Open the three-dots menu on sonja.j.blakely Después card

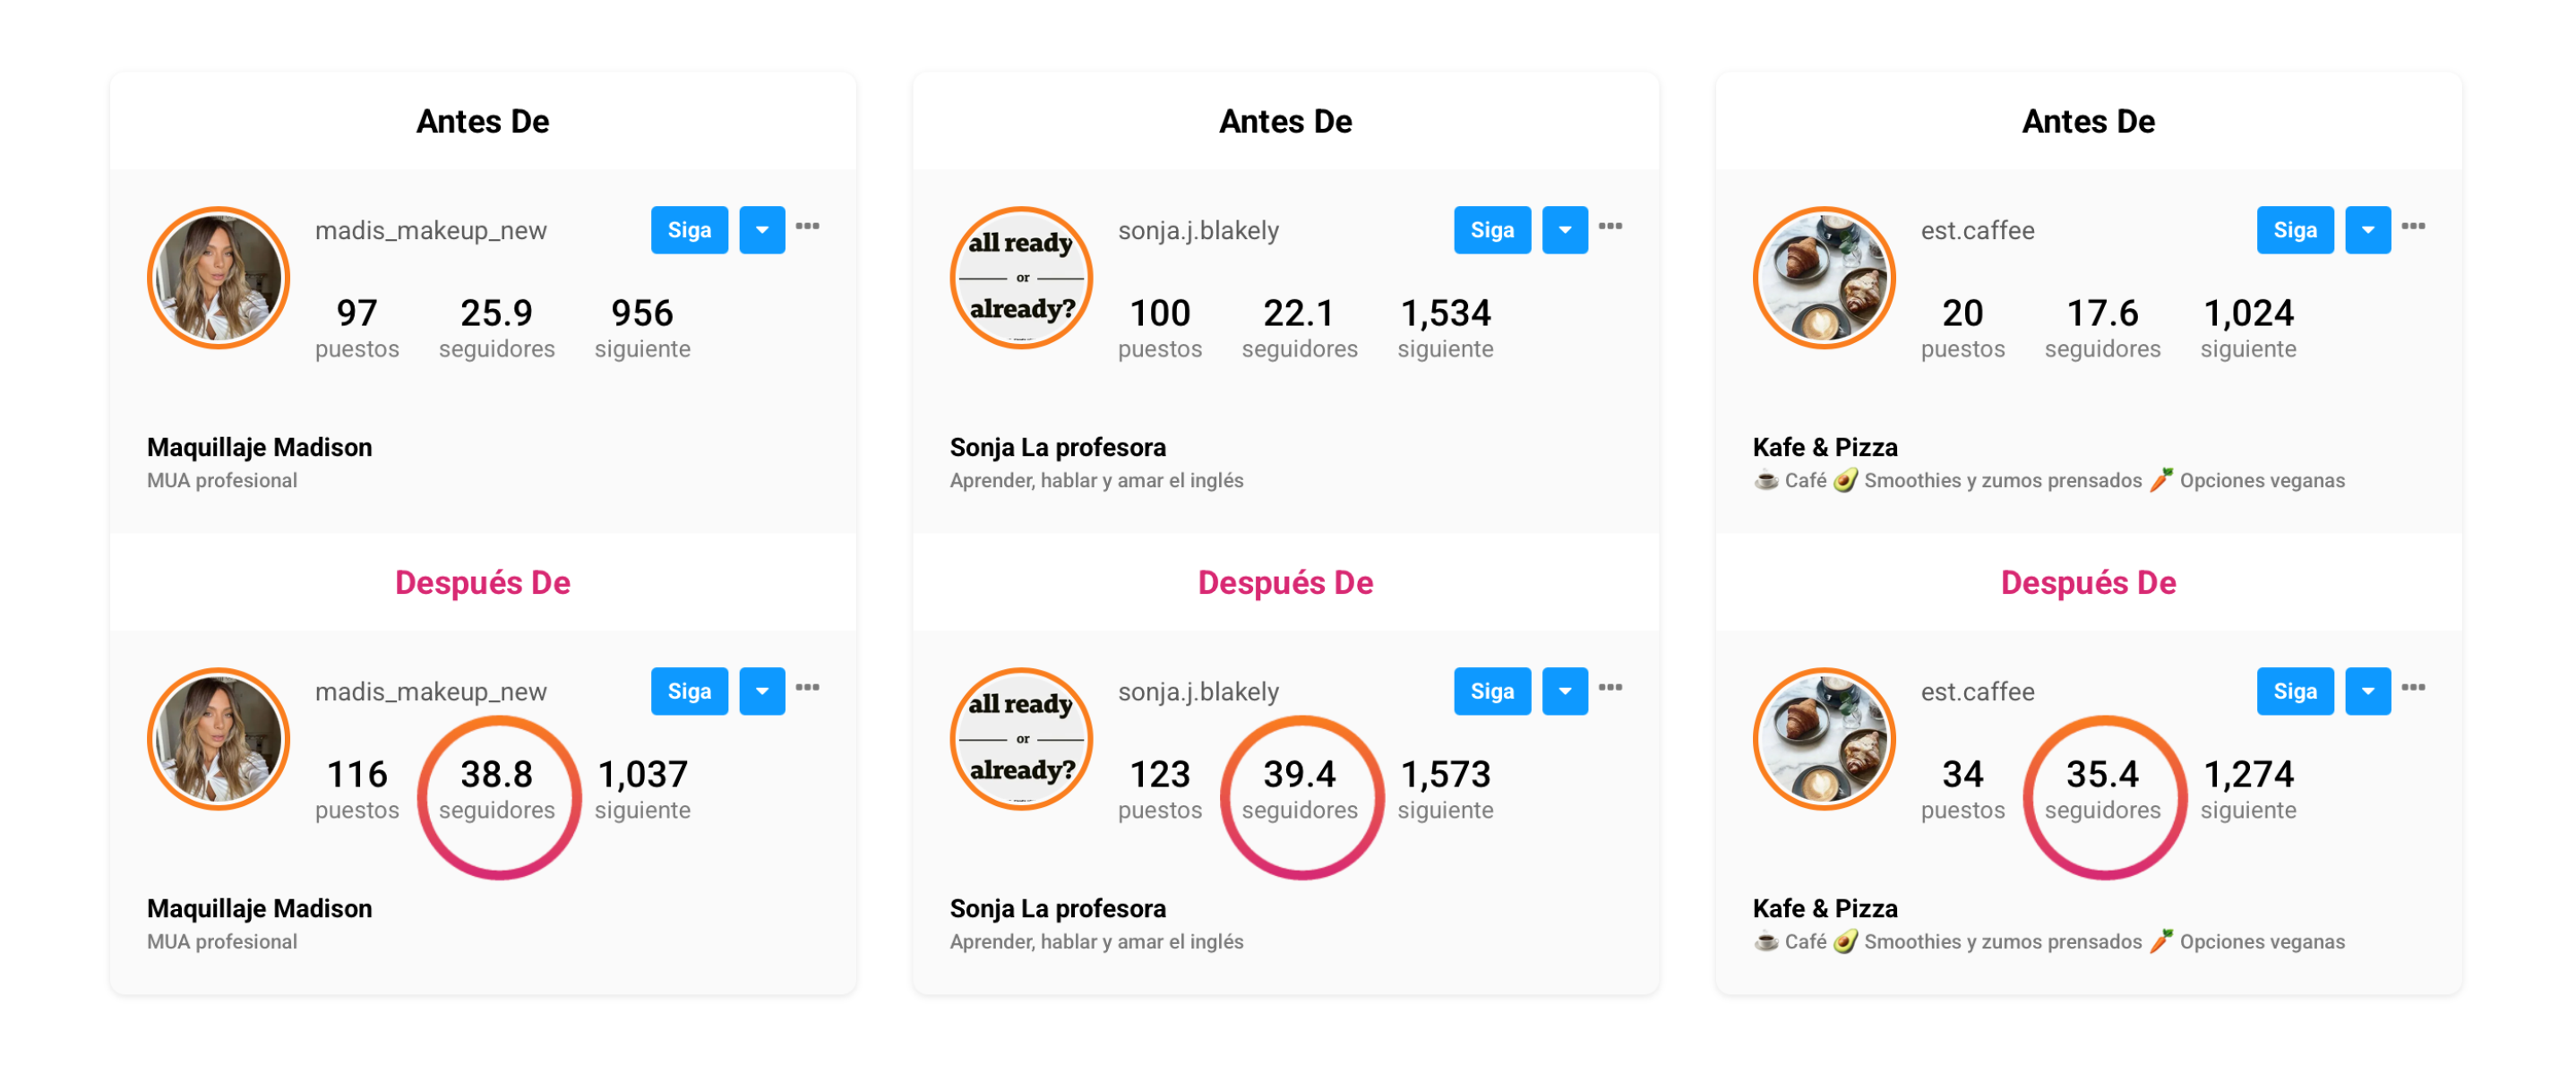tap(1610, 688)
